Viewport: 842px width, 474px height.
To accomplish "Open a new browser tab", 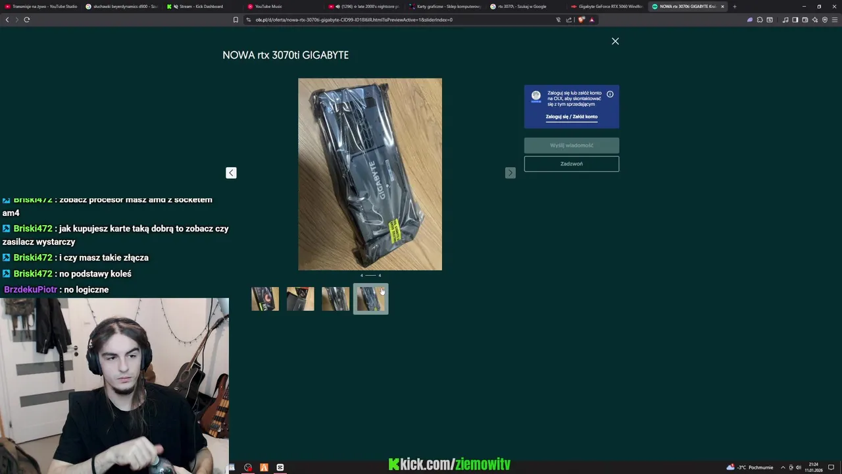I will point(734,7).
